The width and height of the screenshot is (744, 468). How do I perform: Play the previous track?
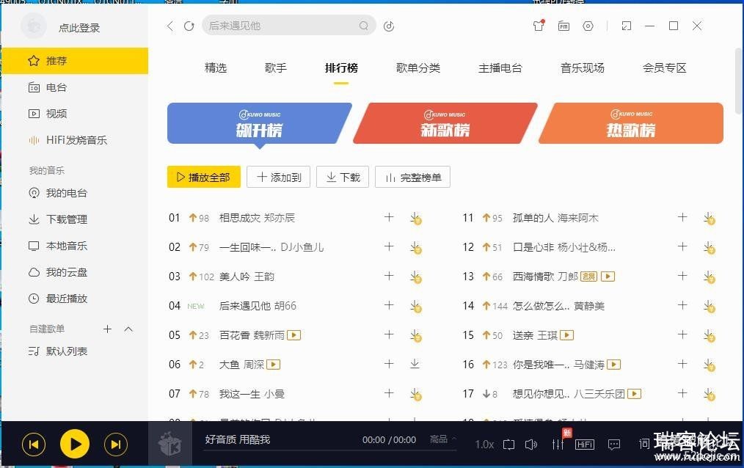click(34, 445)
